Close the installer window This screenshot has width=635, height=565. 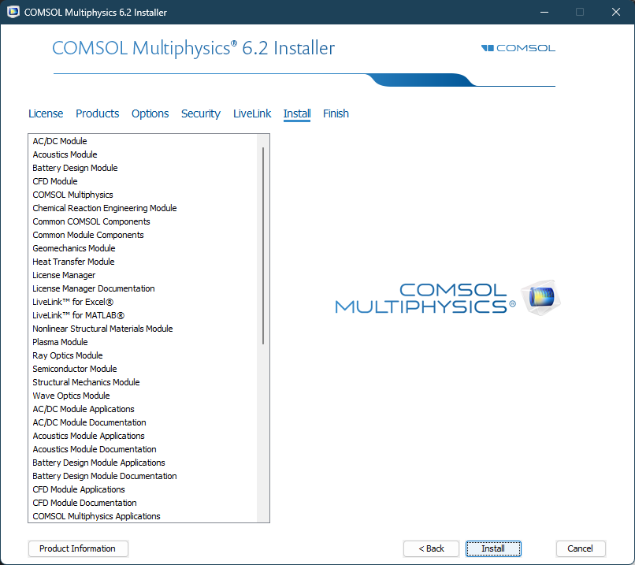(616, 12)
